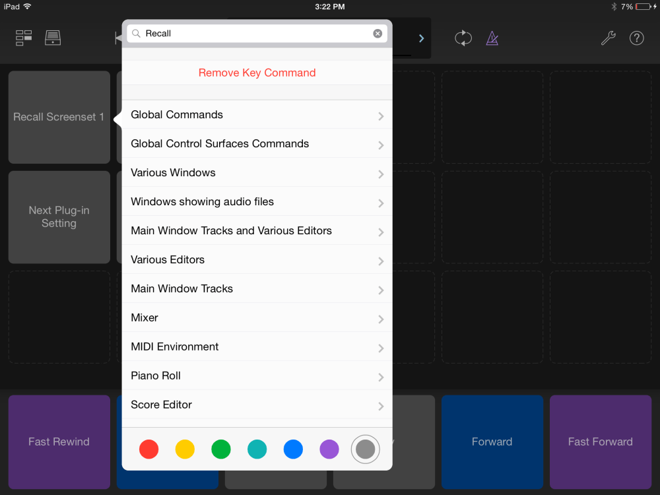660x495 pixels.
Task: Open help with the question mark icon
Action: tap(636, 38)
